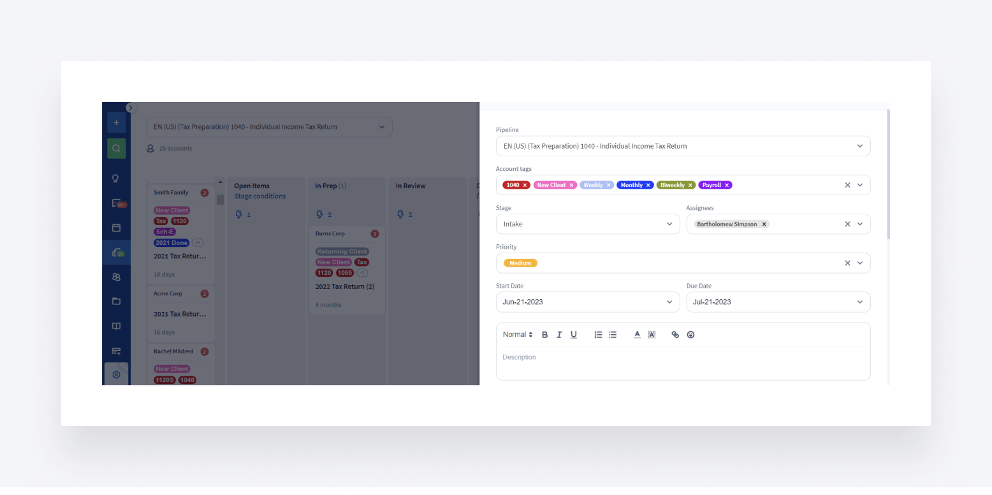The height and width of the screenshot is (495, 992).
Task: Click the Stage conditions link
Action: tap(260, 196)
